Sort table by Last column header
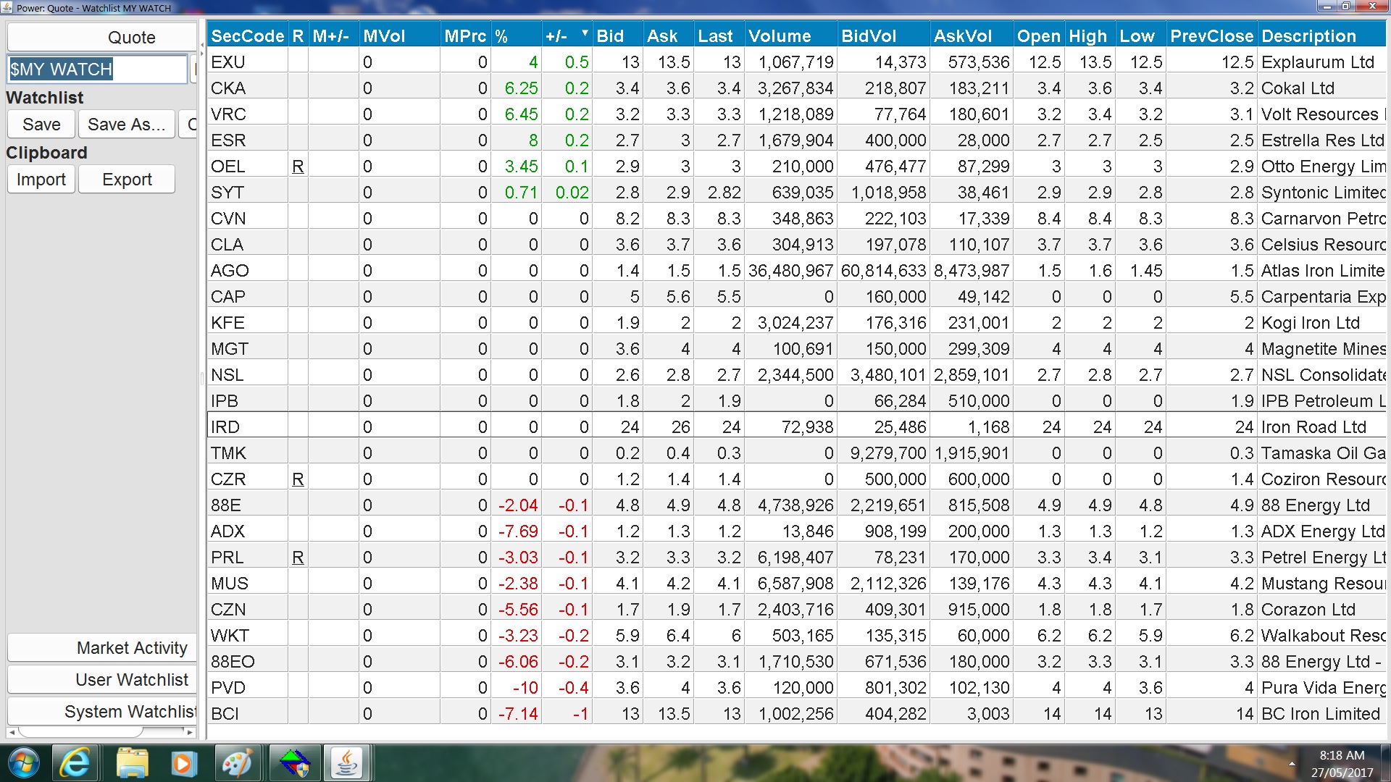This screenshot has height=782, width=1391. (719, 36)
